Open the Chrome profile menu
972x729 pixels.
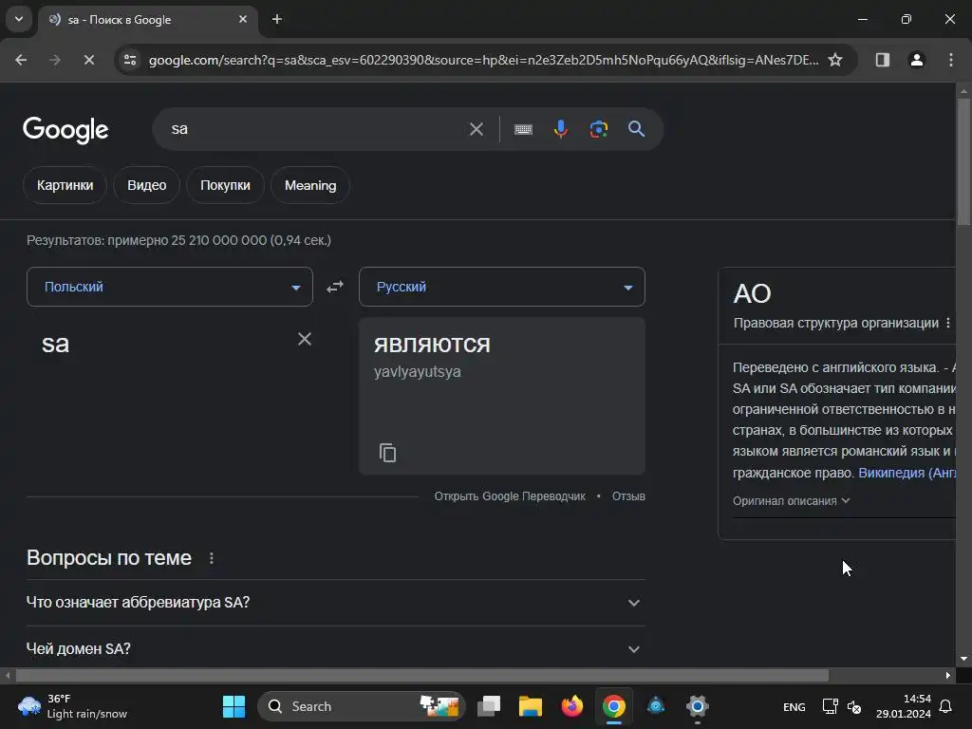[916, 60]
